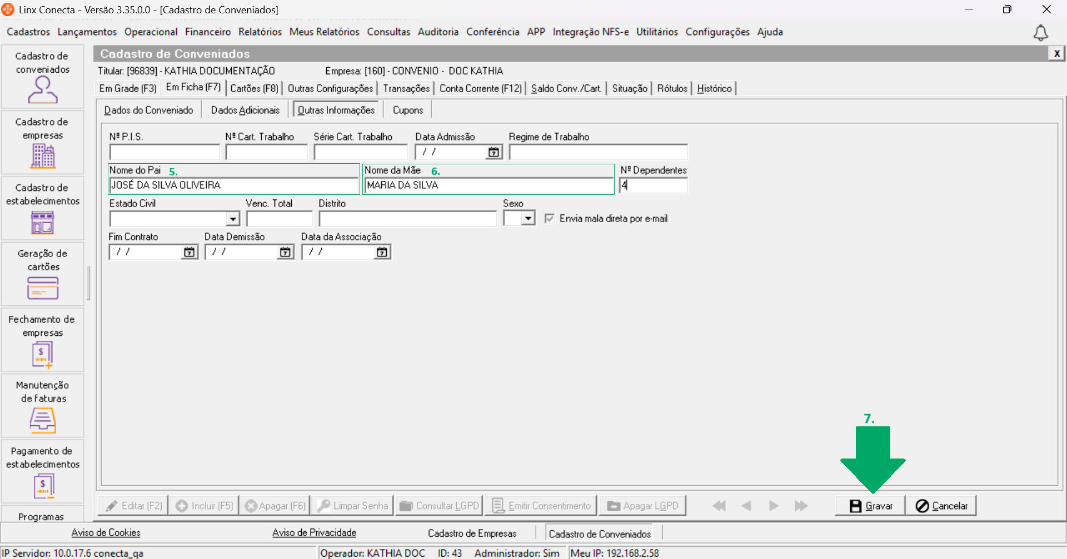Click the Nº Dependentes field

(x=654, y=185)
